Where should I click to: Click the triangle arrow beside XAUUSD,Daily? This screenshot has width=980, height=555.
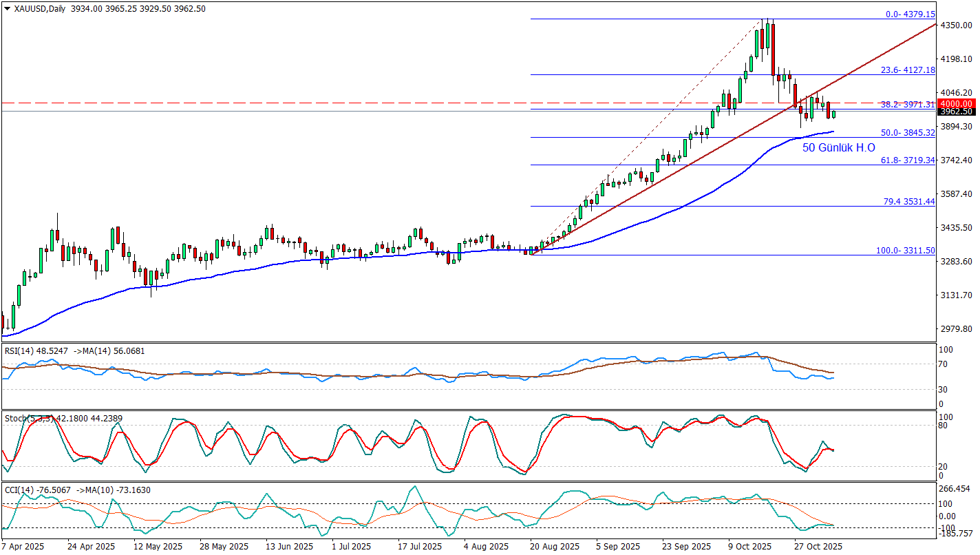[x=7, y=9]
